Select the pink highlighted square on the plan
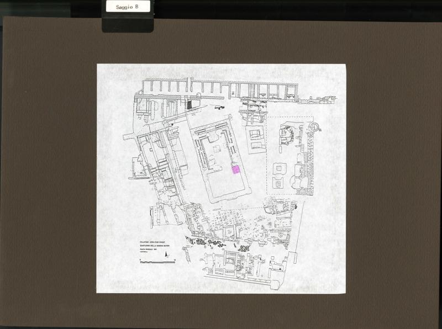The image size is (442, 329). pyautogui.click(x=236, y=169)
